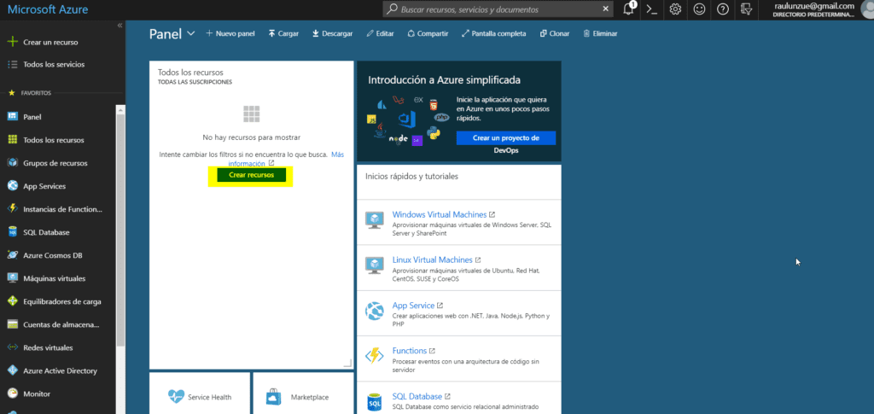
Task: Open the Marketplace tile
Action: (303, 394)
